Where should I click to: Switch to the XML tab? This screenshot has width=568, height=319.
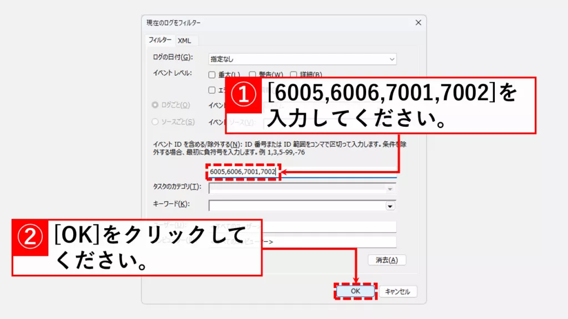(x=184, y=40)
